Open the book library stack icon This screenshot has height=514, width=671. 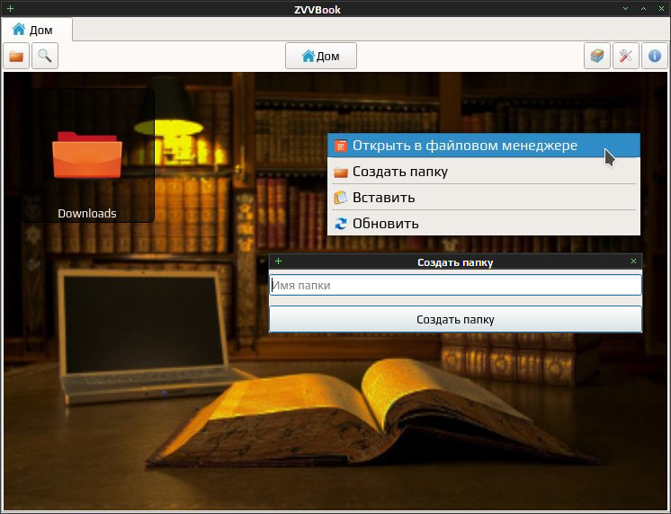(x=597, y=56)
